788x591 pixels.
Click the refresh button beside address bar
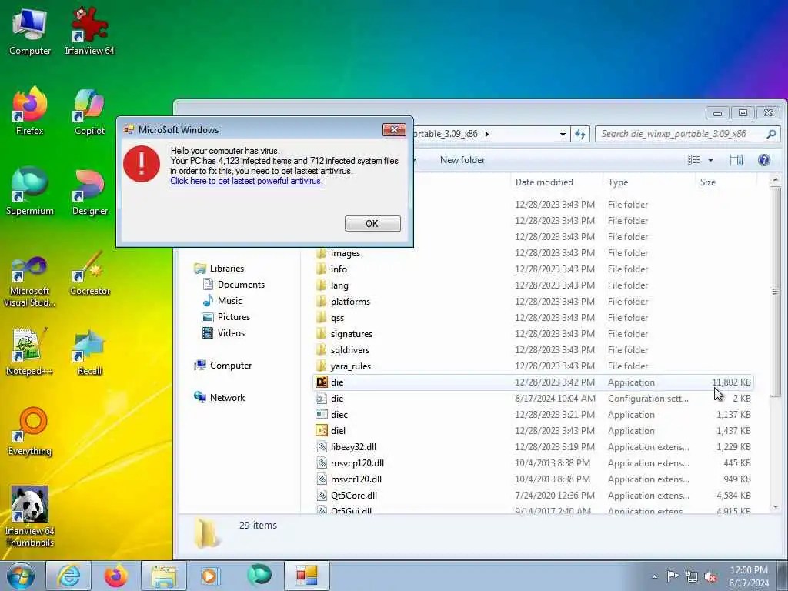[x=580, y=134]
